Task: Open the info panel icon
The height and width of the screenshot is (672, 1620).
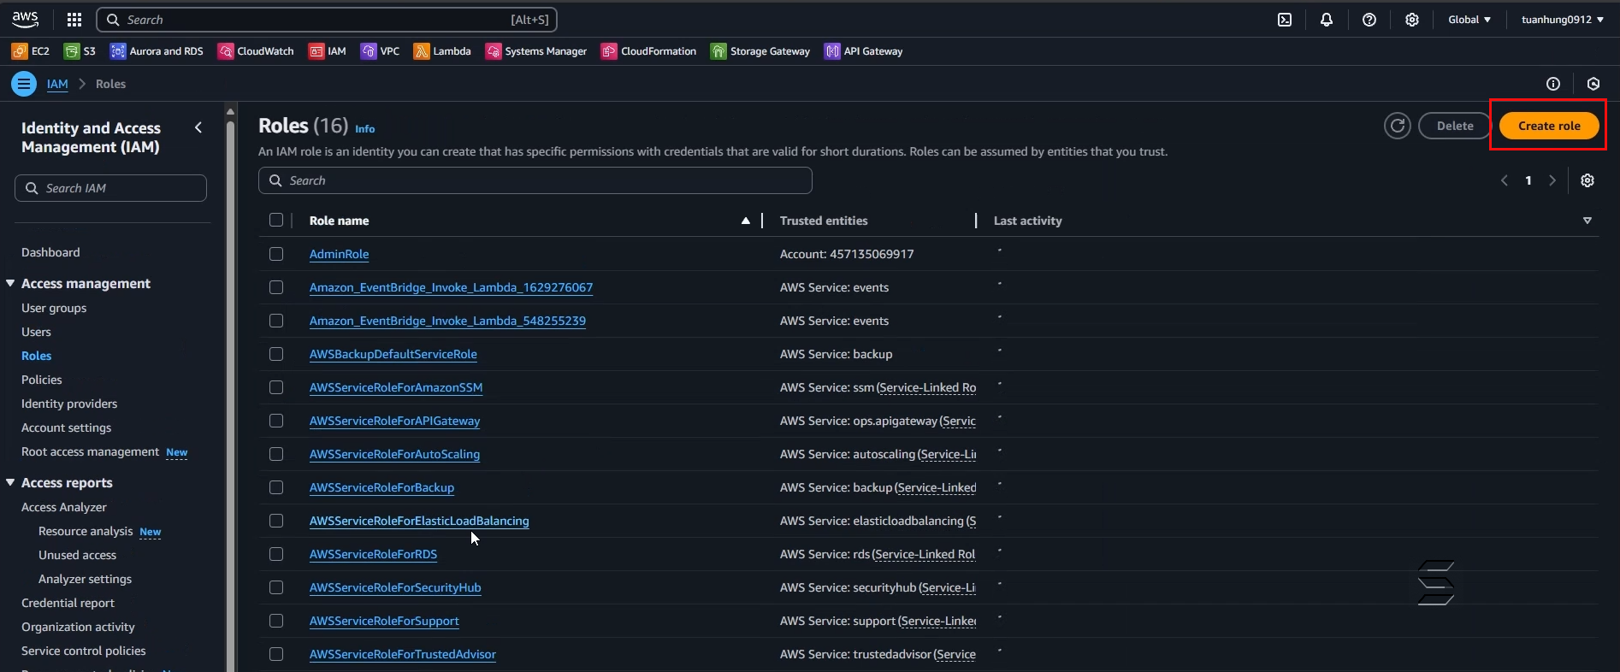Action: [x=1553, y=84]
